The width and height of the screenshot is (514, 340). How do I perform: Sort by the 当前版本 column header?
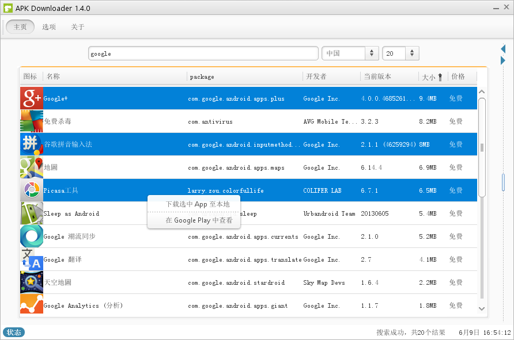click(377, 77)
